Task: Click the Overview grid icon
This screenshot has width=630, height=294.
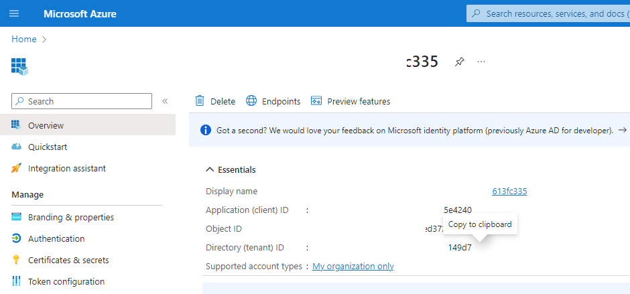Action: 16,125
